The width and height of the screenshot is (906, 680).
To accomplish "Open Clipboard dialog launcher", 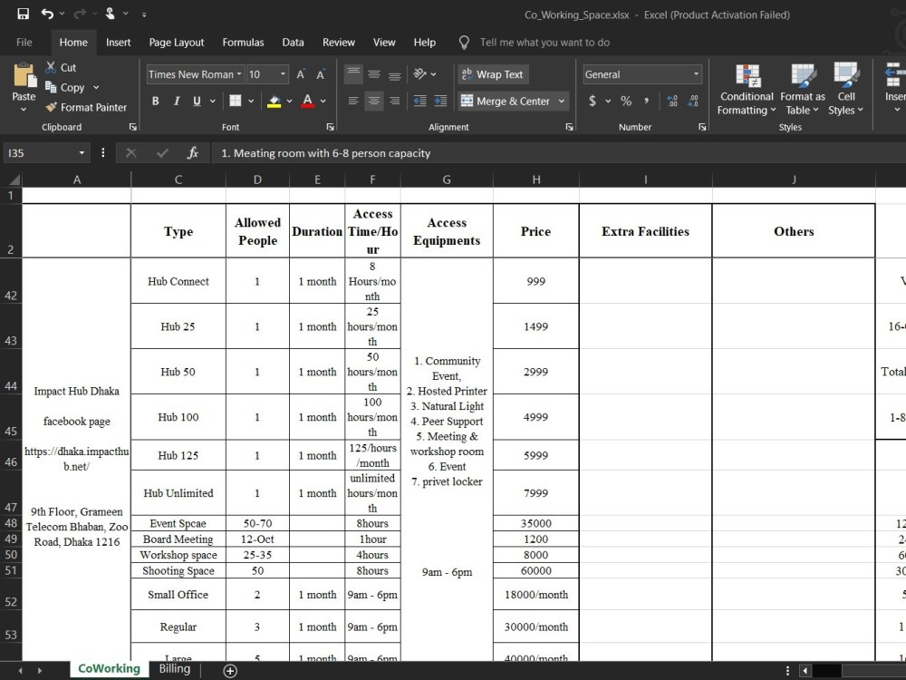I will [x=133, y=127].
